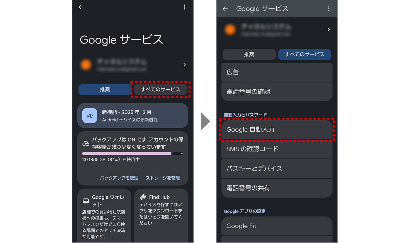The height and width of the screenshot is (243, 410).
Task: Tap the Google ウォレット card icon
Action: (86, 201)
